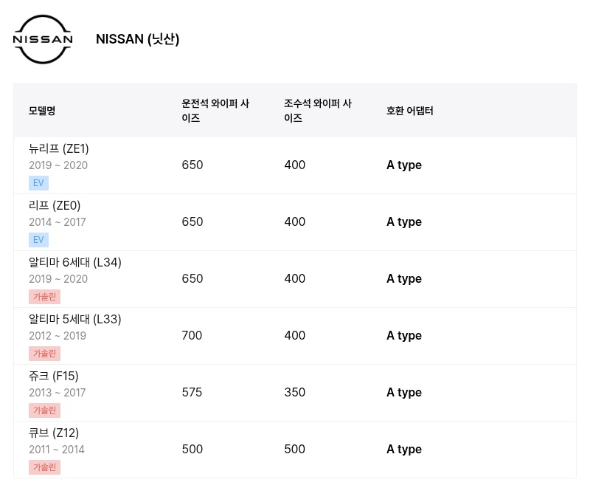Click the 575 driver wiper size value
The width and height of the screenshot is (590, 488).
click(x=192, y=392)
